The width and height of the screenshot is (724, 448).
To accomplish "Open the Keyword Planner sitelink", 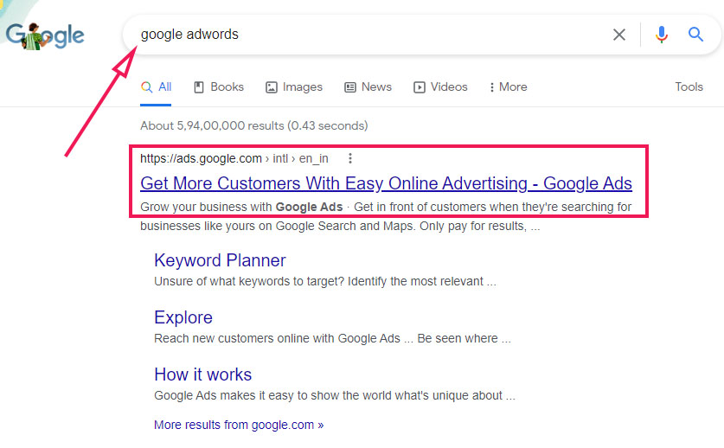I will (x=220, y=260).
